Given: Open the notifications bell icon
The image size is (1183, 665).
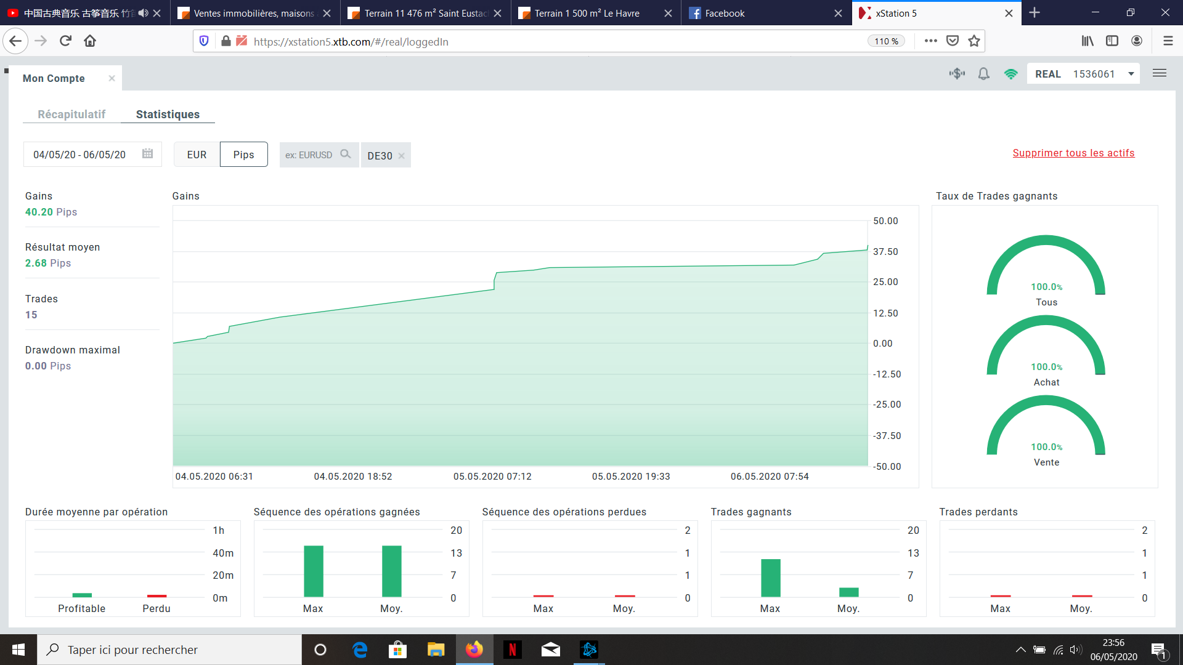Looking at the screenshot, I should tap(984, 74).
